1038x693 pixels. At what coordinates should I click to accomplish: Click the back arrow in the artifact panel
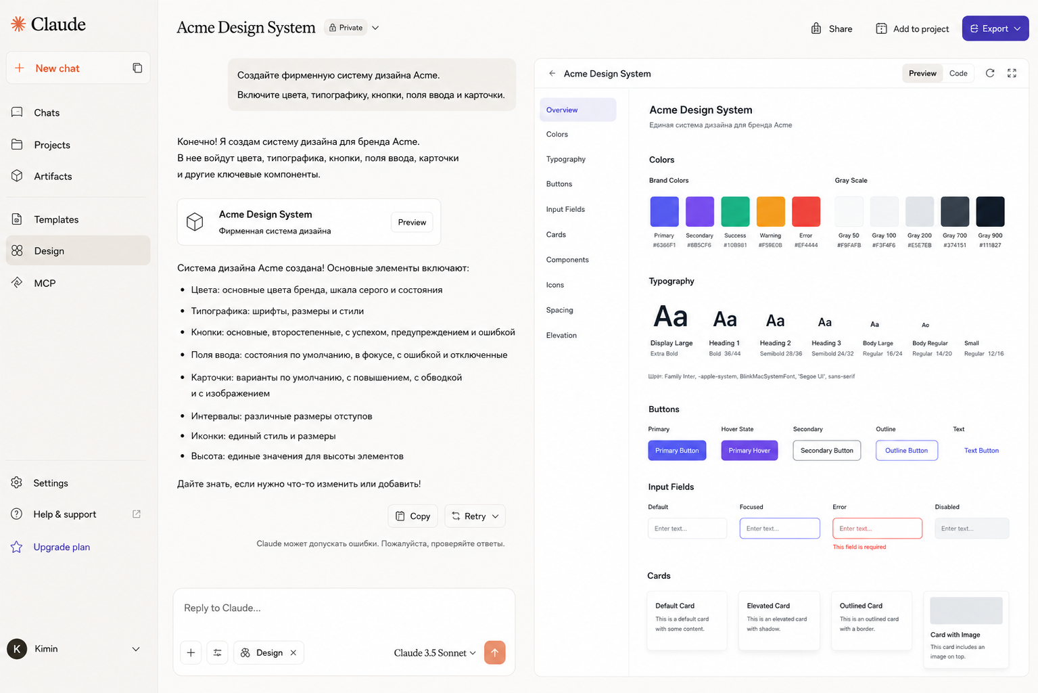552,73
